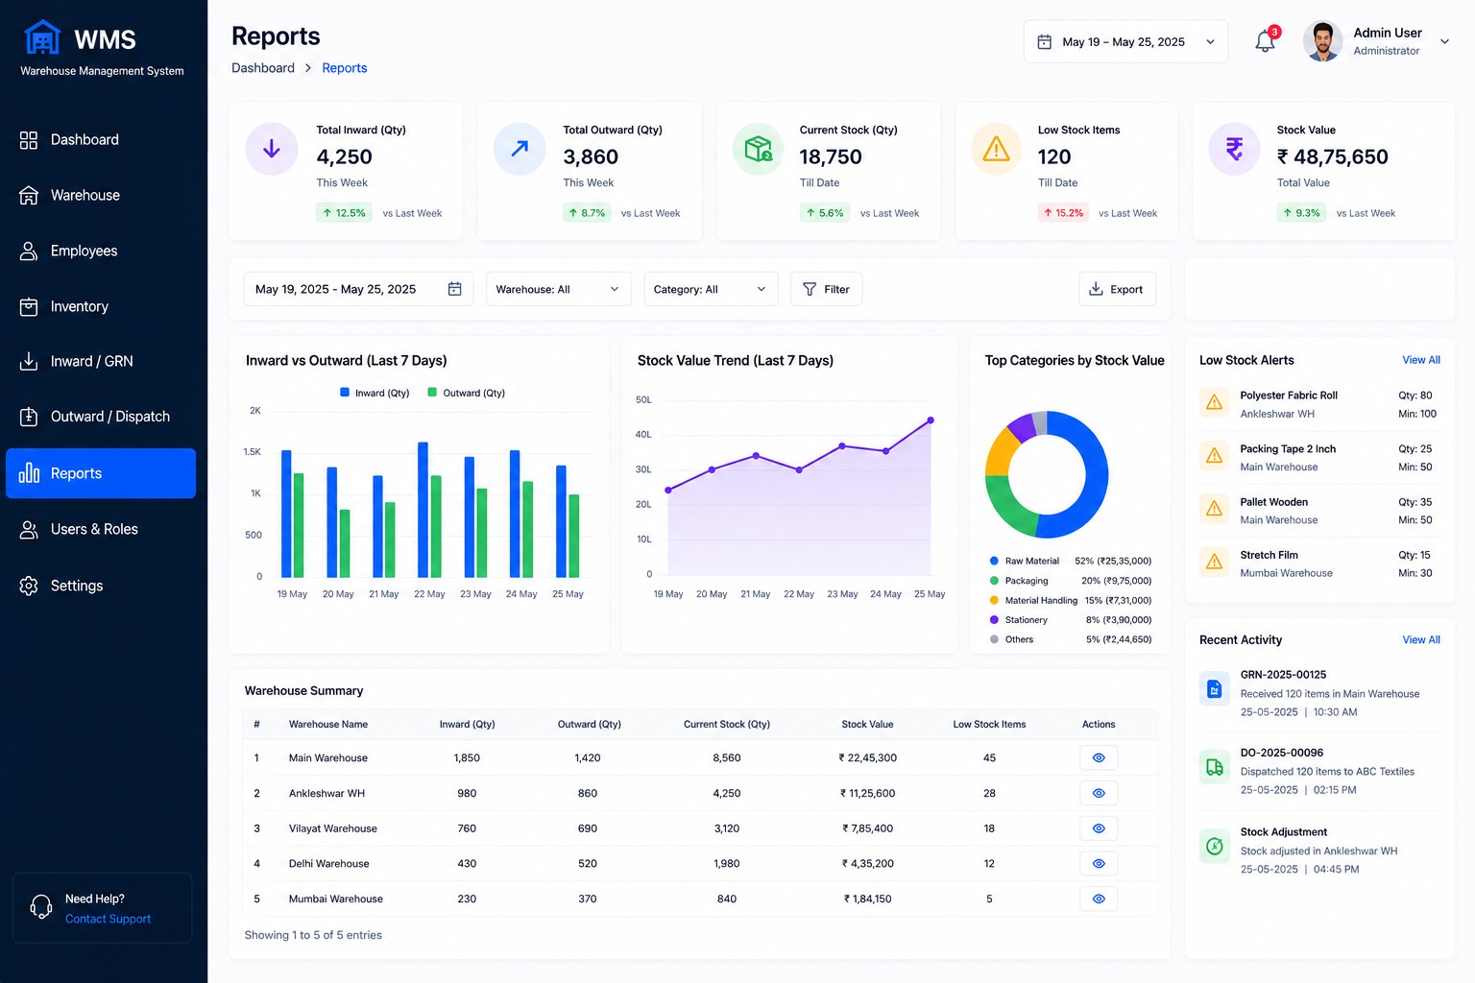Viewport: 1475px width, 983px height.
Task: Click the notification bell icon
Action: [x=1265, y=41]
